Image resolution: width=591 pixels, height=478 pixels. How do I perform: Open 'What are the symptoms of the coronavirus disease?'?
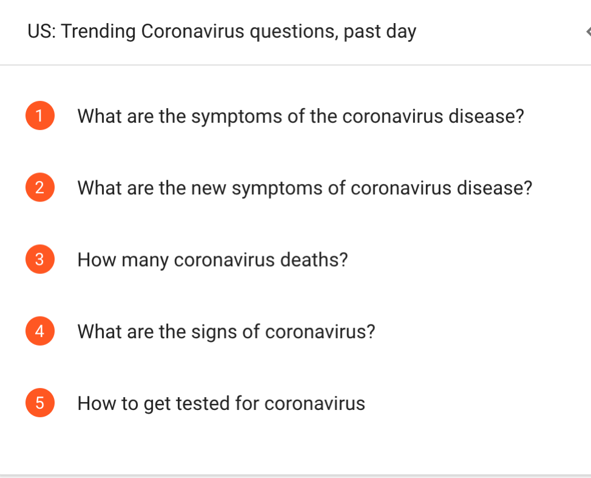301,116
